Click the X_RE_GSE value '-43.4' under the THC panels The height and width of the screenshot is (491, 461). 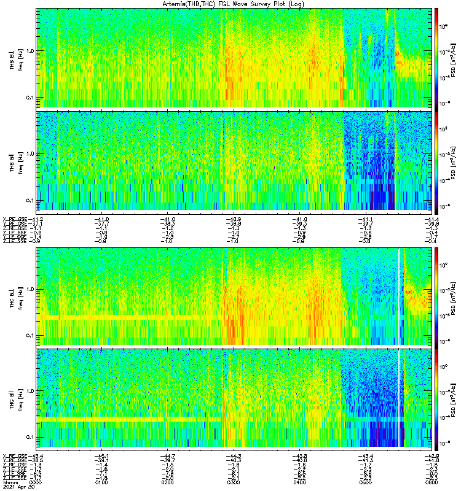(366, 456)
